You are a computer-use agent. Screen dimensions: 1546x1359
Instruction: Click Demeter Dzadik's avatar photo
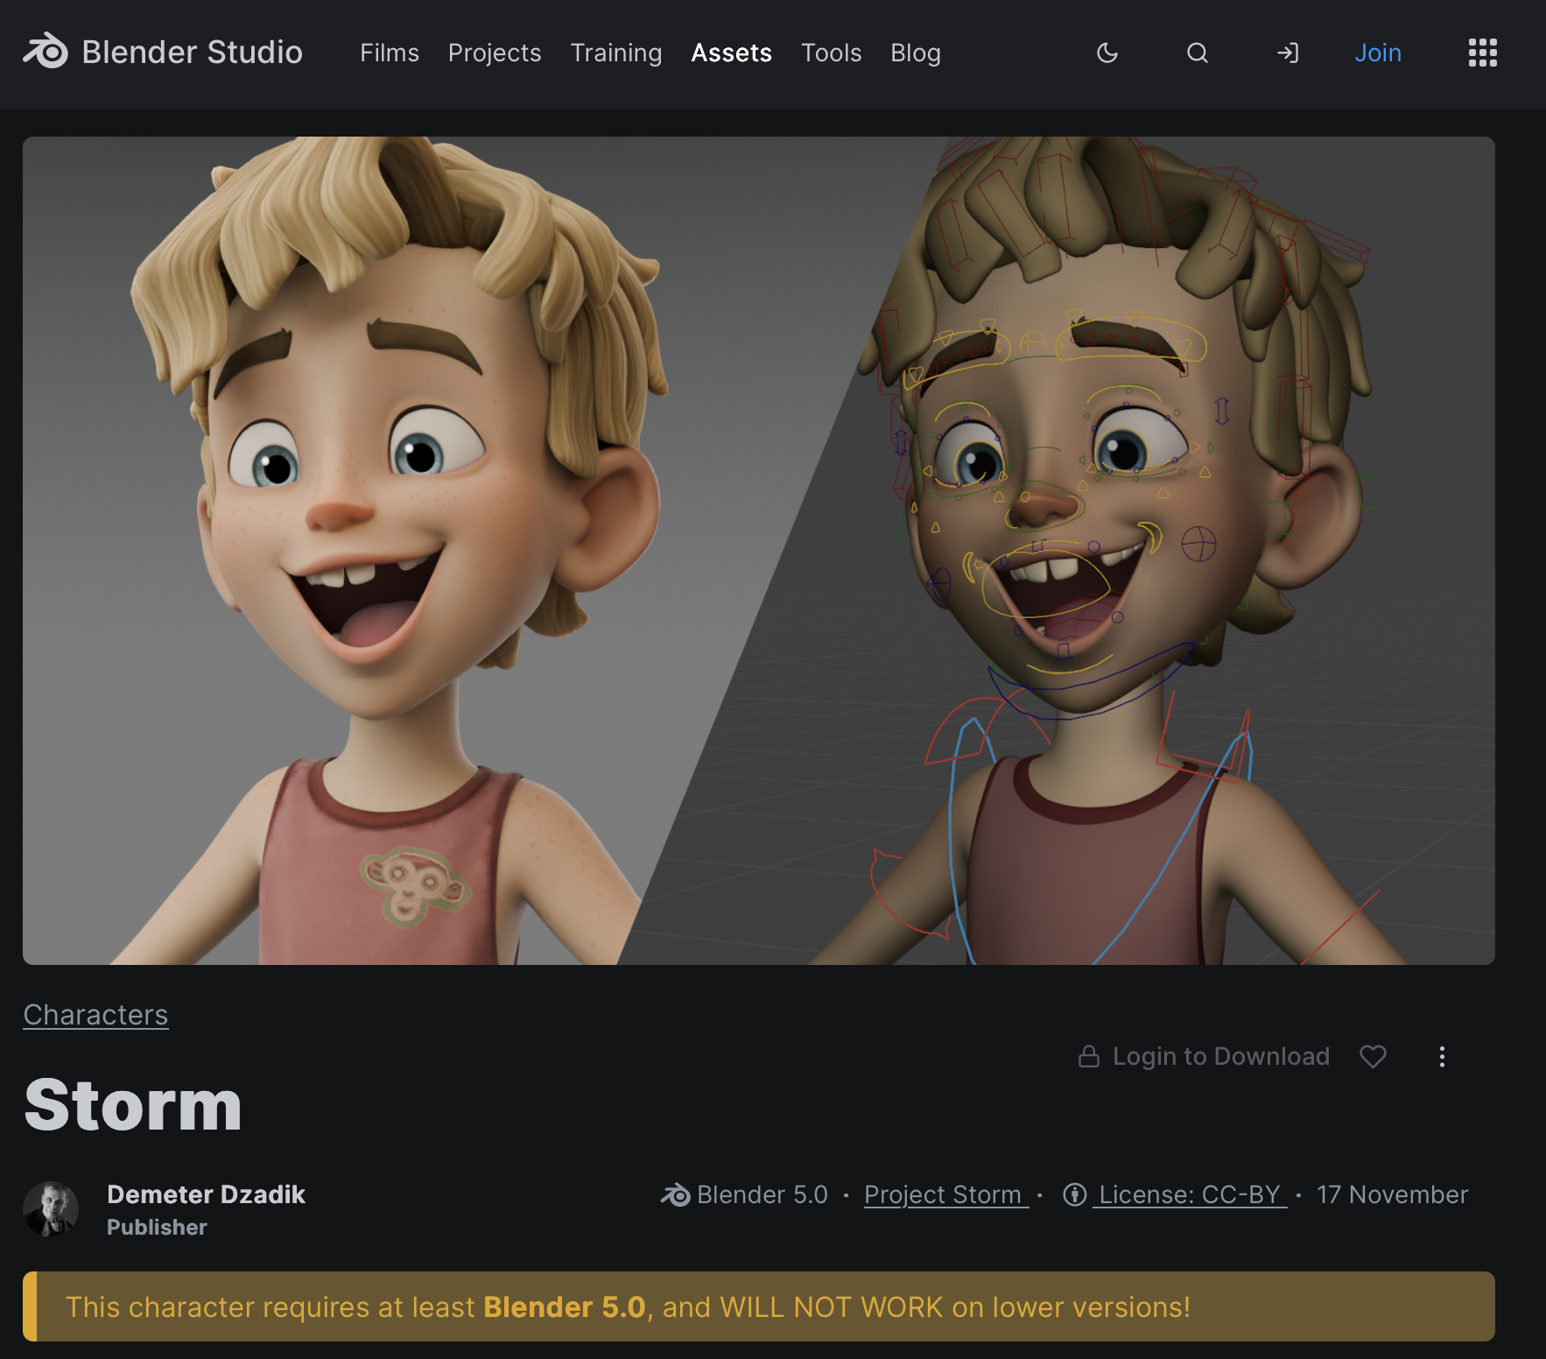(51, 1209)
